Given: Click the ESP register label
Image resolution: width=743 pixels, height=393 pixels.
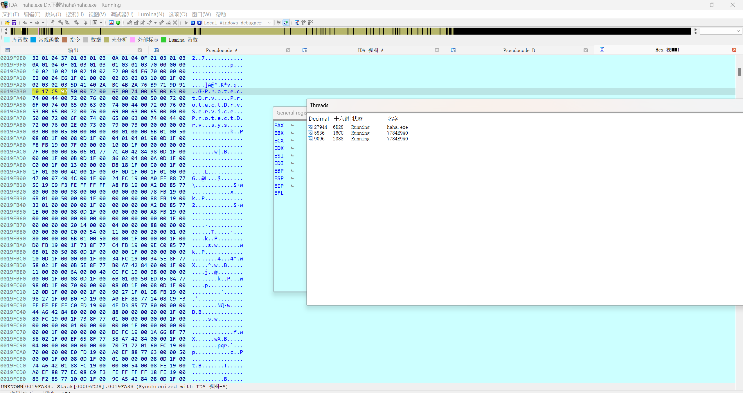Looking at the screenshot, I should click(x=279, y=178).
